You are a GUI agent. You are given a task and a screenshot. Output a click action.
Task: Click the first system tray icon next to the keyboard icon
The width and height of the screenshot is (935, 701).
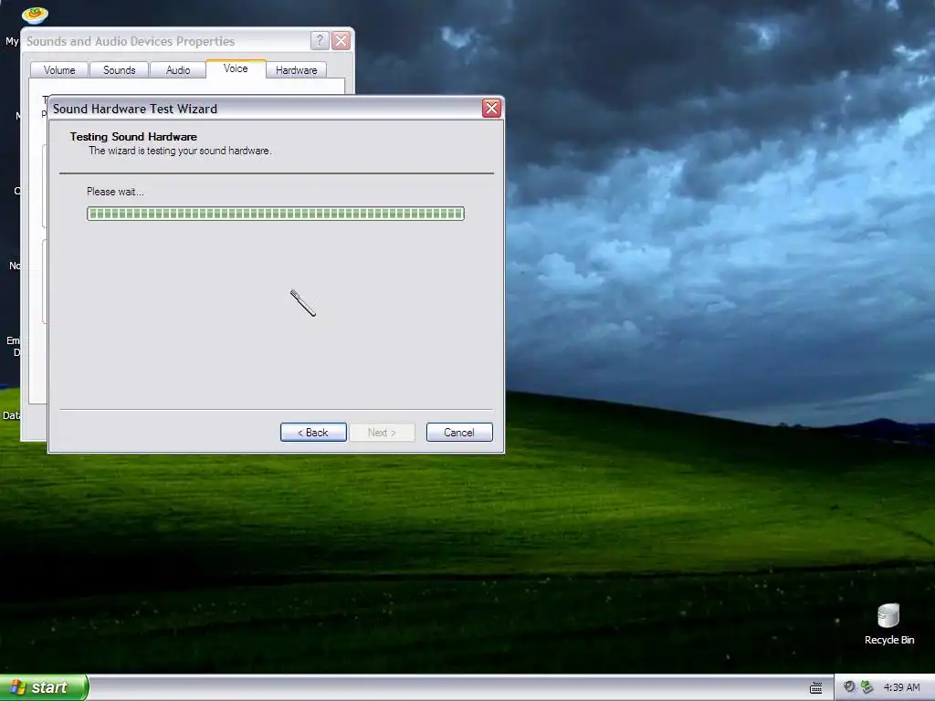(x=849, y=687)
